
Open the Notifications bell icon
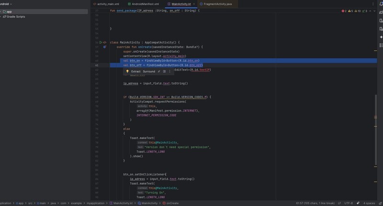click(381, 4)
